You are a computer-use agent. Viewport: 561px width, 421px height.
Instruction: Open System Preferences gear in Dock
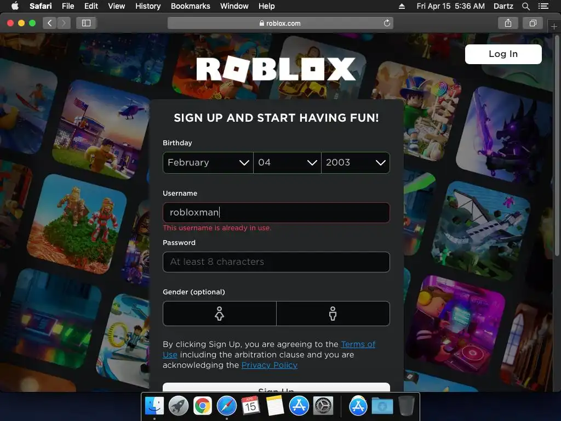coord(323,406)
